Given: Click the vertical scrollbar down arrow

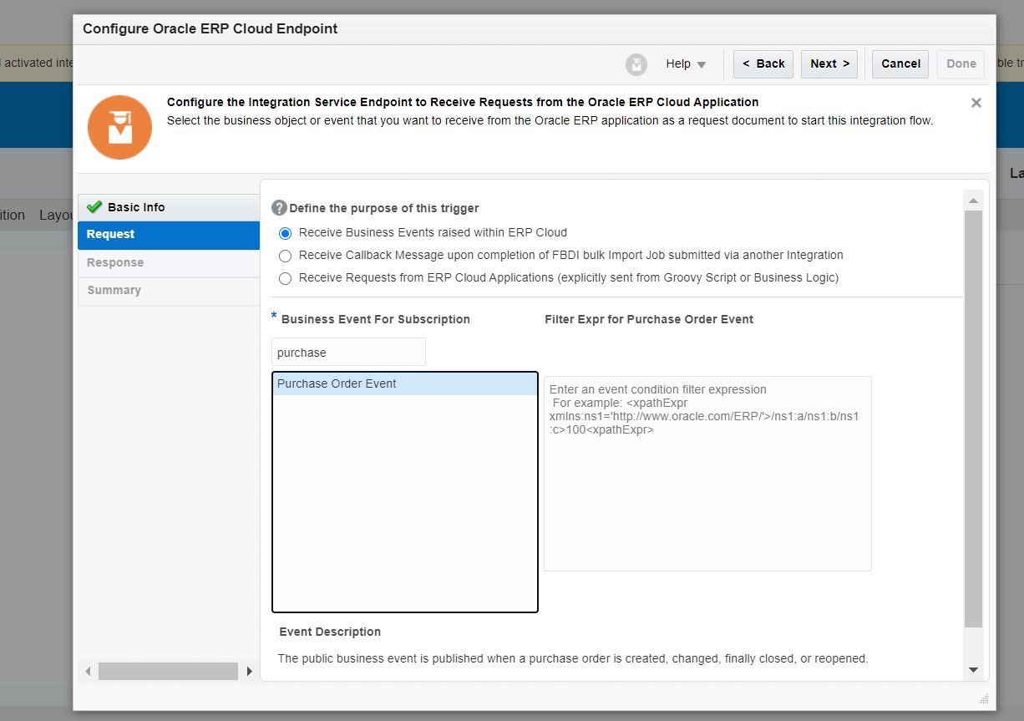Looking at the screenshot, I should [973, 669].
